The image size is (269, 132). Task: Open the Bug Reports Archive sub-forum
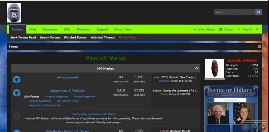[x=68, y=101]
